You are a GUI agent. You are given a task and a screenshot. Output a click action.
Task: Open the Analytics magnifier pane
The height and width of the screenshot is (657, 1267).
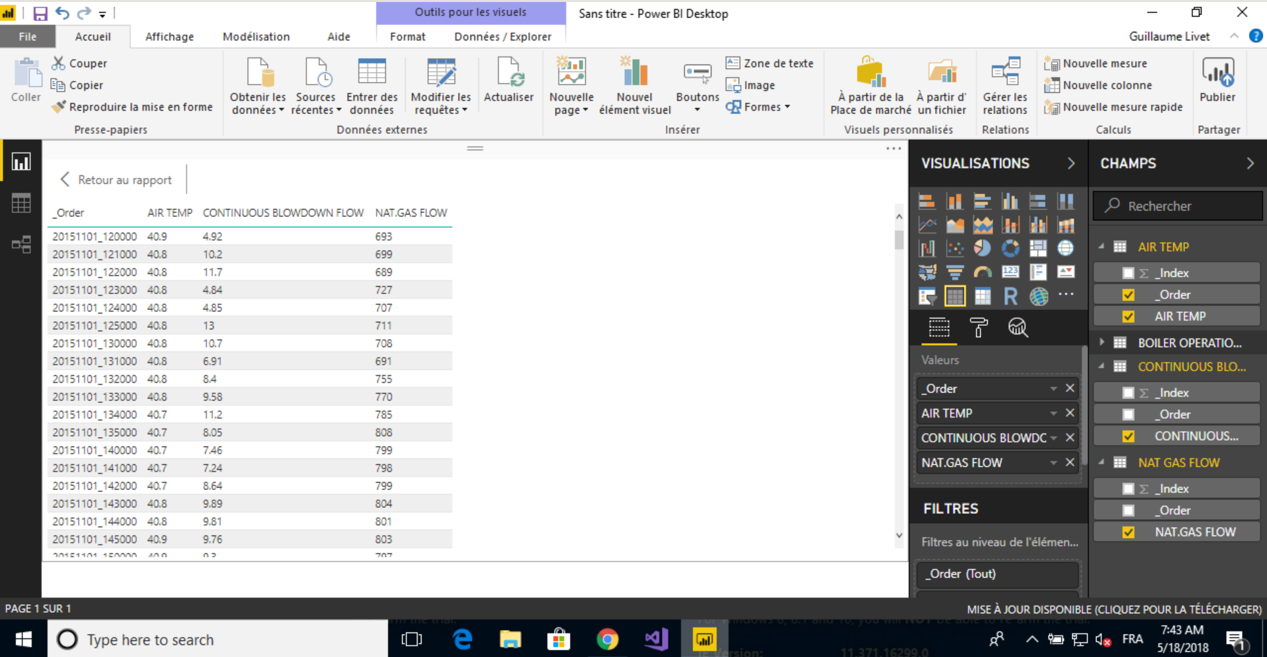1018,327
